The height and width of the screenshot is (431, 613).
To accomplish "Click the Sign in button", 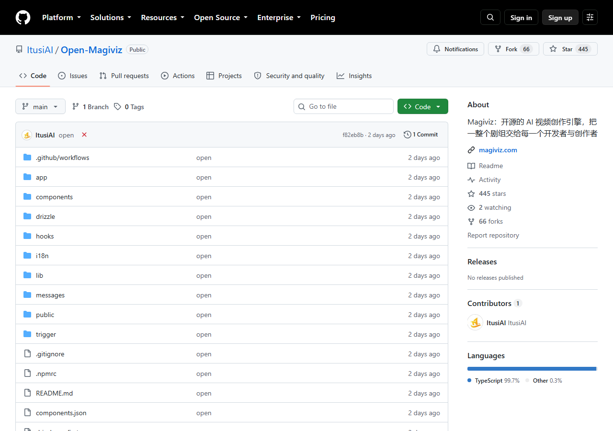I will [521, 18].
